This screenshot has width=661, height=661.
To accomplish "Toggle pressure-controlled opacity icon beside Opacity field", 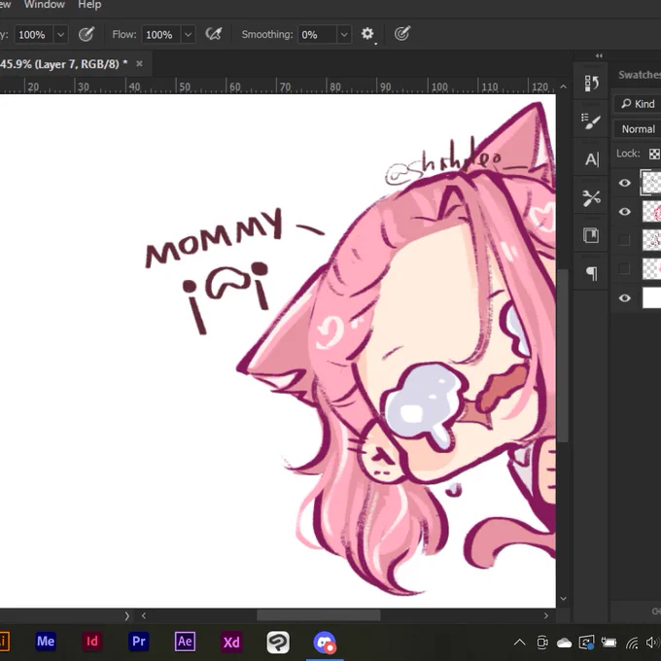I will tap(87, 34).
